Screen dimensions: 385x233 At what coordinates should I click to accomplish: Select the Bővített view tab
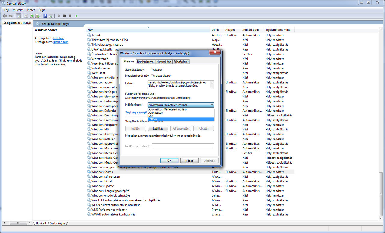point(41,223)
